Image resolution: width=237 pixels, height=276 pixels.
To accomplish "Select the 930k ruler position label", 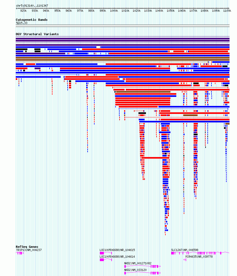I will (35, 11).
